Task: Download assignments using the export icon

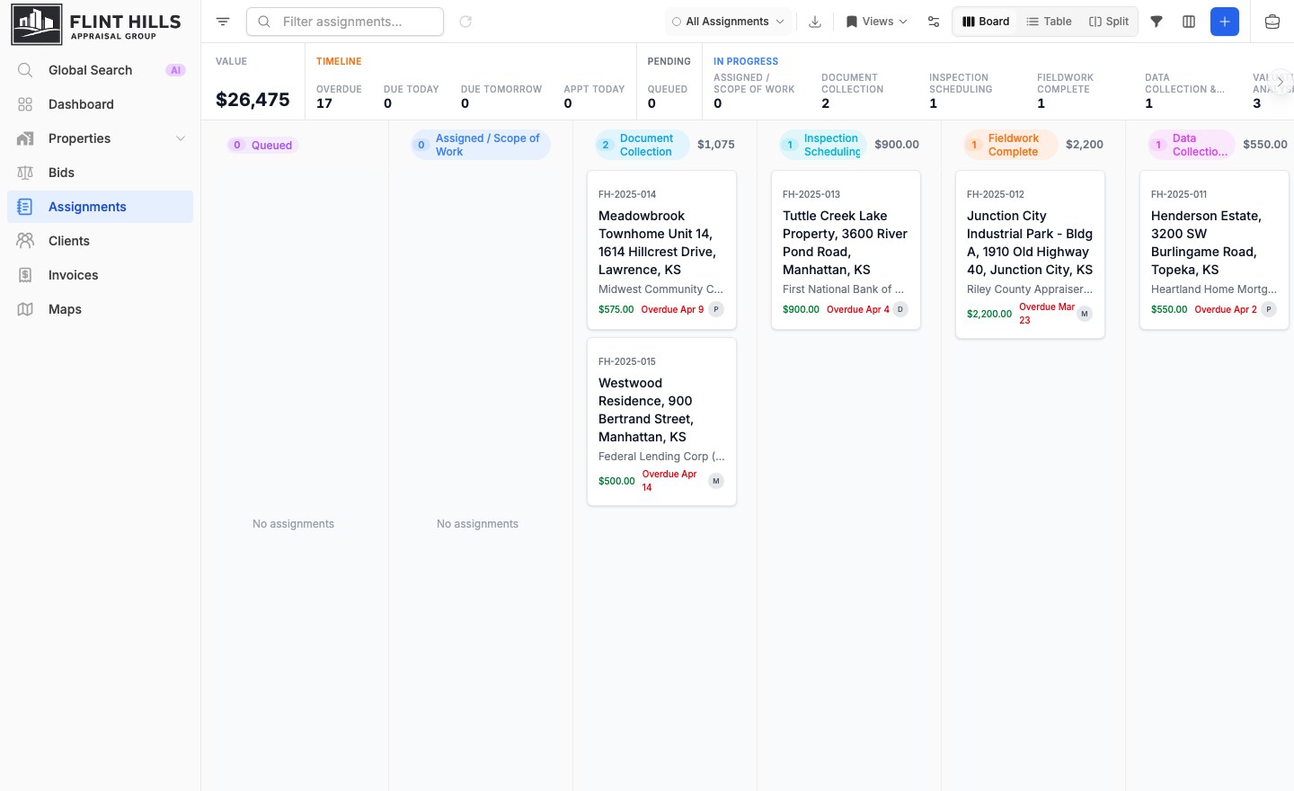Action: coord(815,22)
